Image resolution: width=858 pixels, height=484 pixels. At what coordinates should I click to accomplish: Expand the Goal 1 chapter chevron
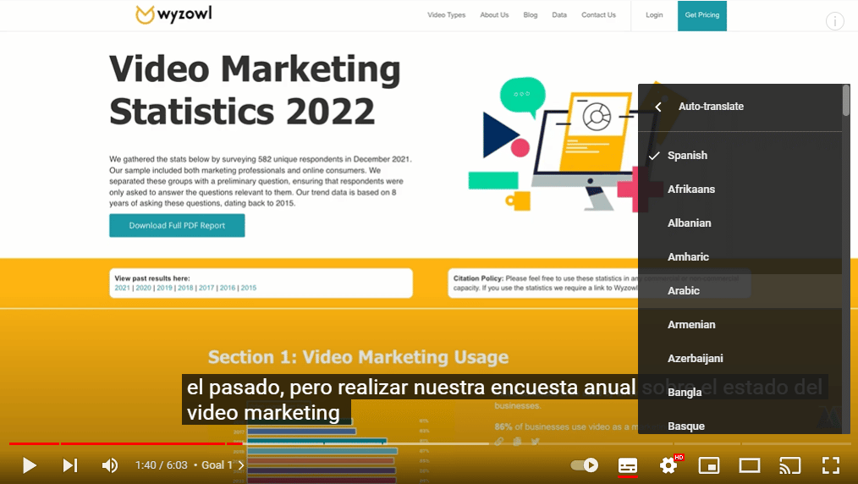point(241,465)
